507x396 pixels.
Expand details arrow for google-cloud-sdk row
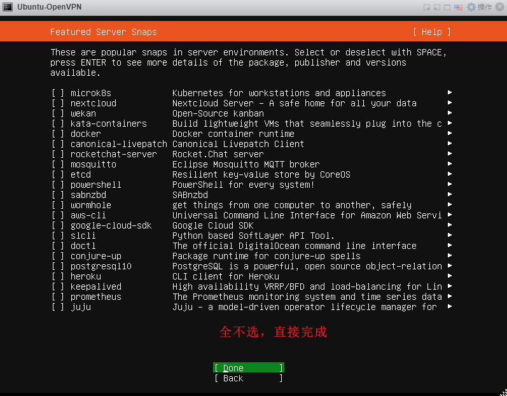[x=450, y=225]
